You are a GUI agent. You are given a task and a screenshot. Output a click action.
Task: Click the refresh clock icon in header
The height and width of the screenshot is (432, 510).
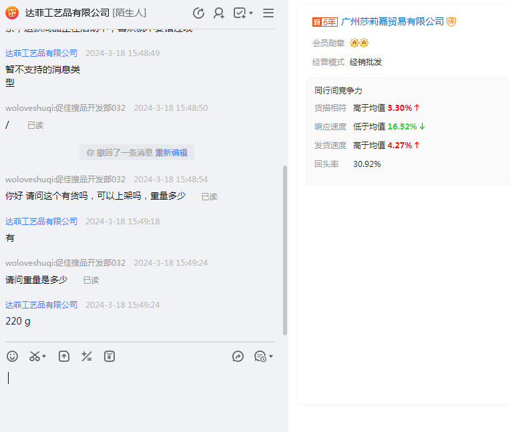click(x=198, y=13)
